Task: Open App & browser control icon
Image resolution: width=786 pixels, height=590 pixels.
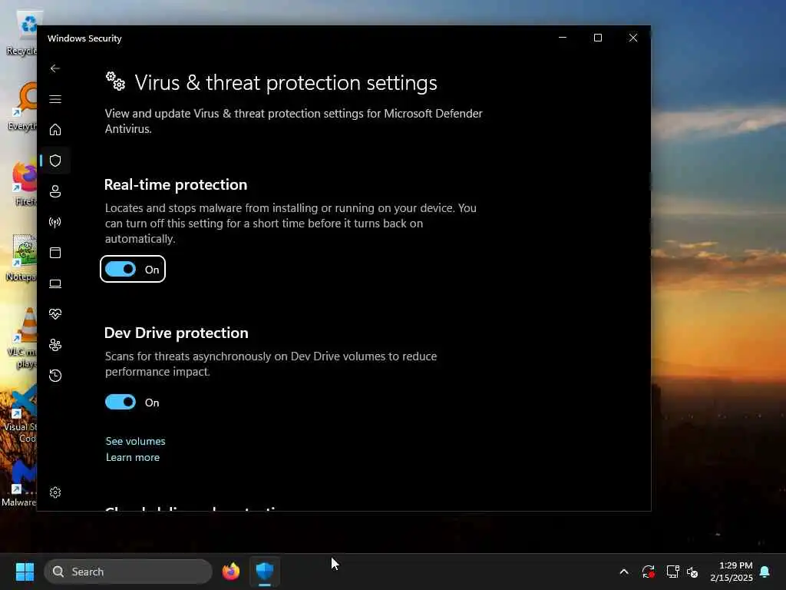Action: click(55, 253)
